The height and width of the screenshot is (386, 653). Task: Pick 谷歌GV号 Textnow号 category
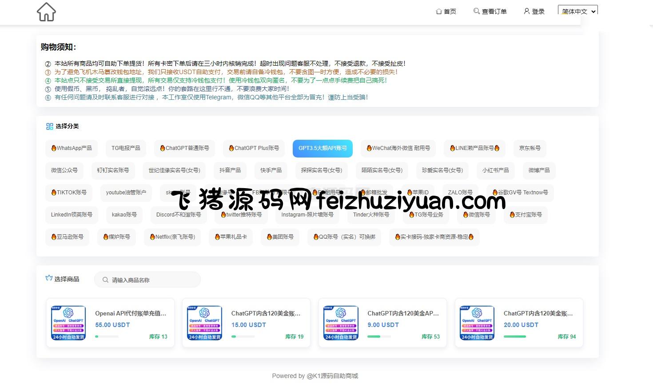(520, 193)
